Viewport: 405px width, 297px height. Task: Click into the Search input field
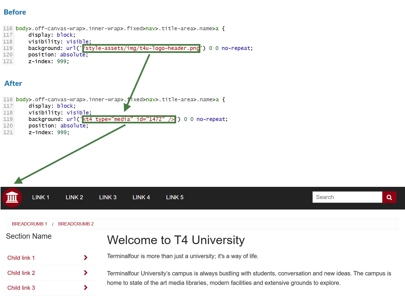(347, 197)
